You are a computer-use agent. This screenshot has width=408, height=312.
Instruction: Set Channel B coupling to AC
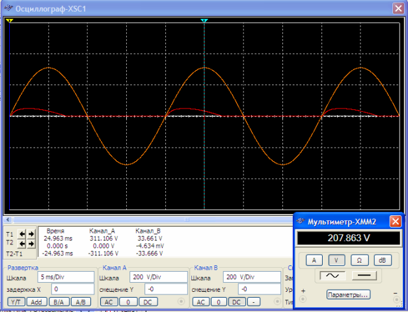click(x=201, y=302)
